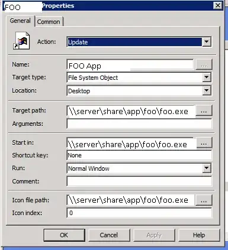Click into the Arguments field
The width and height of the screenshot is (228, 250).
click(139, 124)
